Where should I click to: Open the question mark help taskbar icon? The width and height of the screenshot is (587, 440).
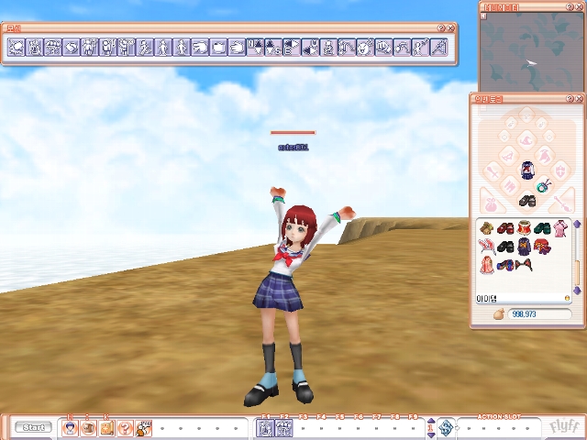(125, 428)
